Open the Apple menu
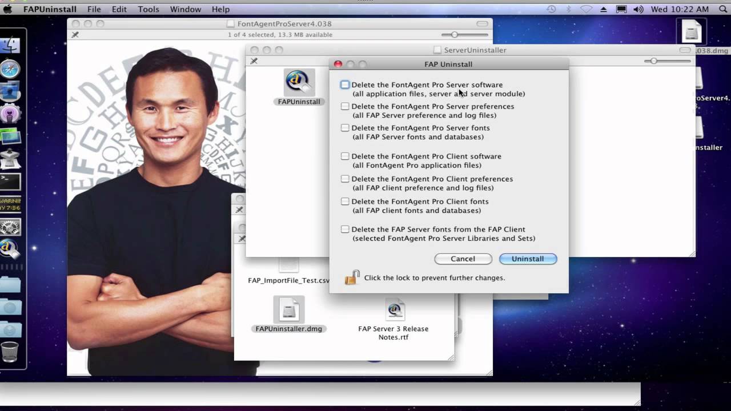The width and height of the screenshot is (731, 411). point(8,9)
